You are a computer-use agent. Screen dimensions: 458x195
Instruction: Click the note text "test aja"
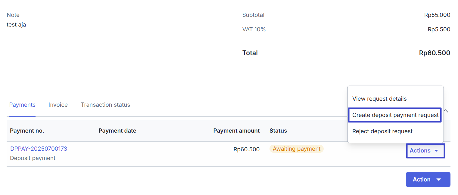click(16, 25)
